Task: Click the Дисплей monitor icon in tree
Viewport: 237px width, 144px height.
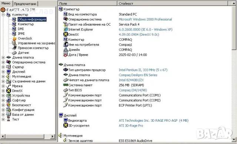Action: (9, 72)
